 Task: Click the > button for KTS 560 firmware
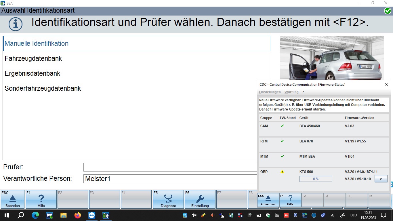tap(381, 179)
